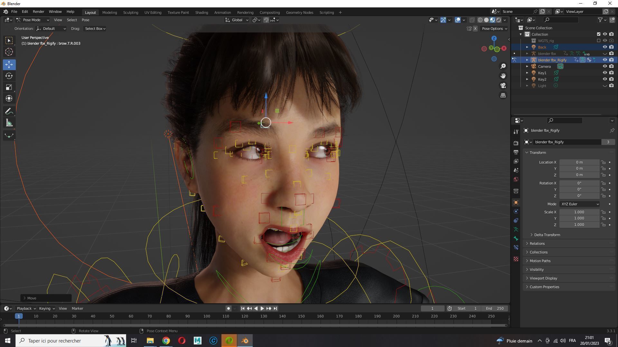Toggle camera view in viewport

pyautogui.click(x=503, y=85)
